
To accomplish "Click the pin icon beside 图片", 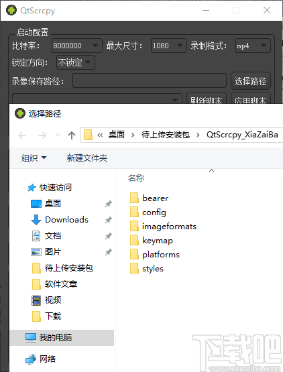I will (108, 252).
